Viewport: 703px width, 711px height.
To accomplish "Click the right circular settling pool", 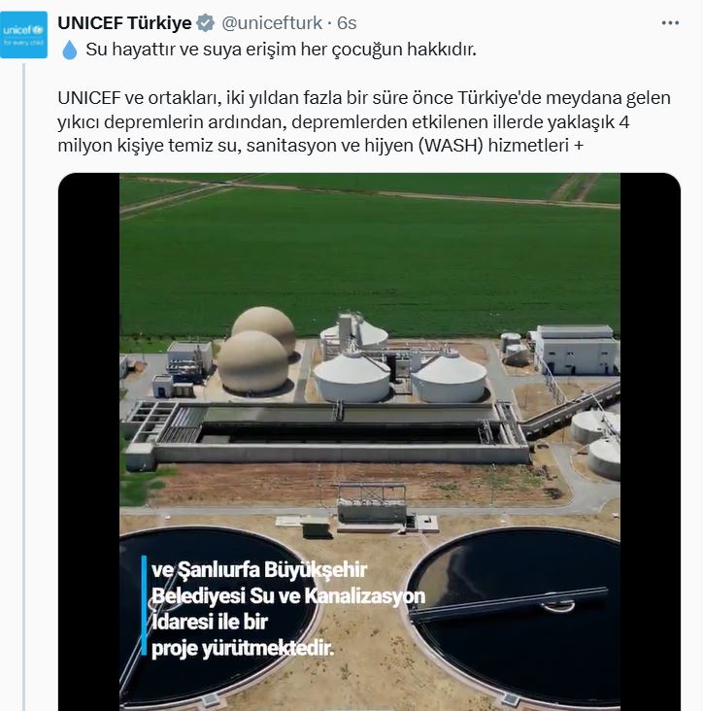I will tap(514, 616).
